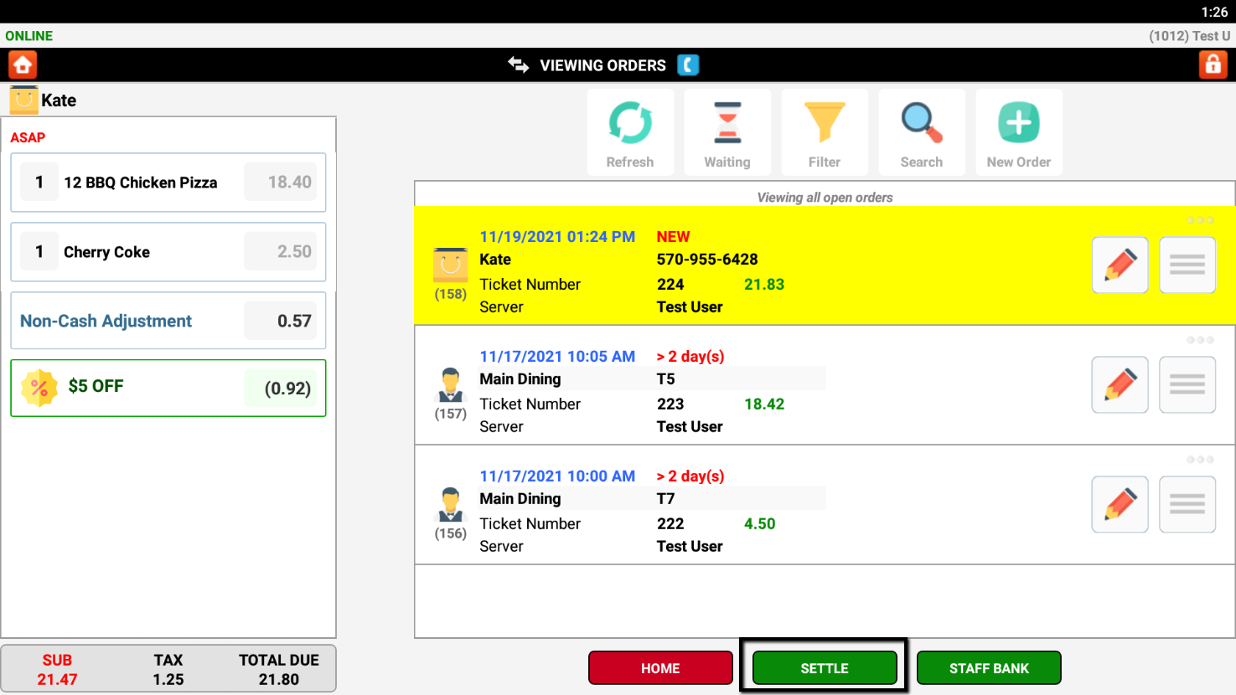
Task: Click phone number 570-955-6428
Action: point(707,260)
